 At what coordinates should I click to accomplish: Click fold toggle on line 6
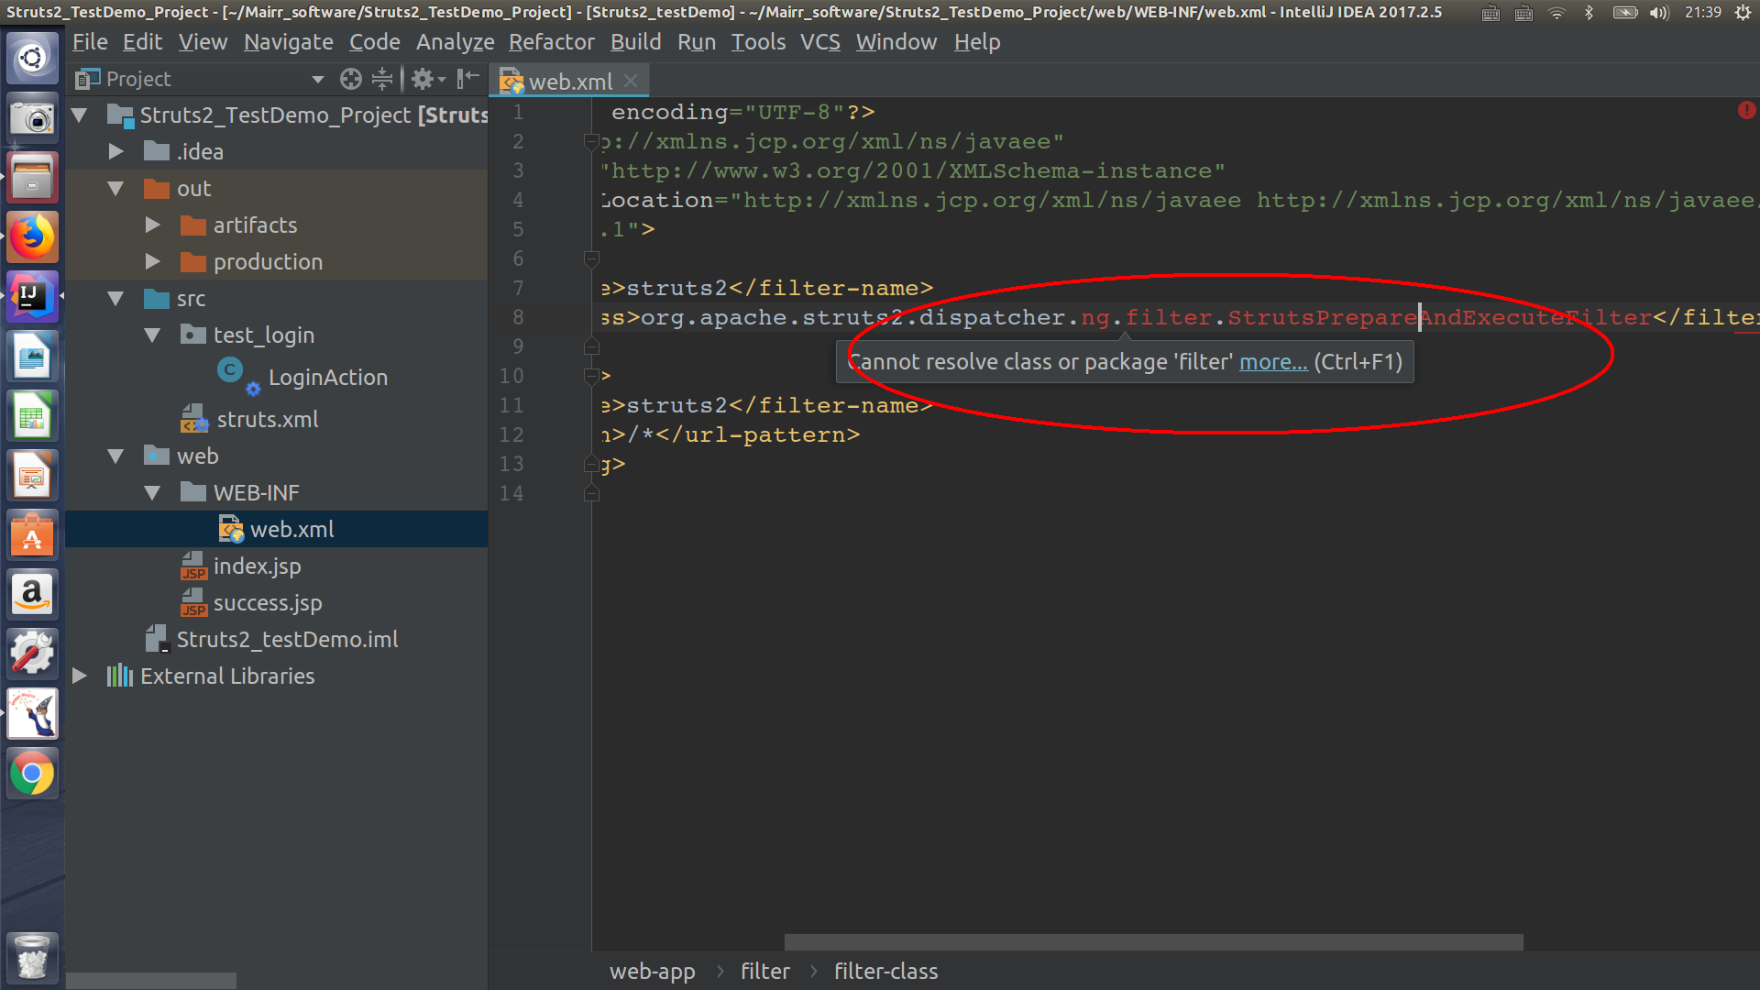tap(591, 259)
